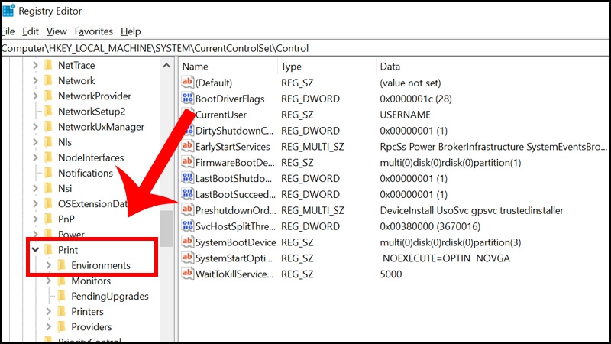Click the folder icon of Network key
Image resolution: width=611 pixels, height=344 pixels.
(x=48, y=80)
